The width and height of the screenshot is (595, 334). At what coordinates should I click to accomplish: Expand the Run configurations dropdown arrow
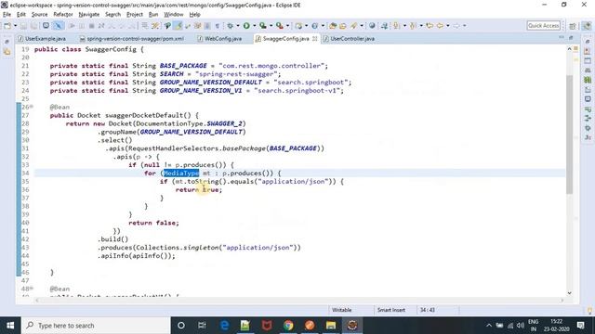coord(254,26)
